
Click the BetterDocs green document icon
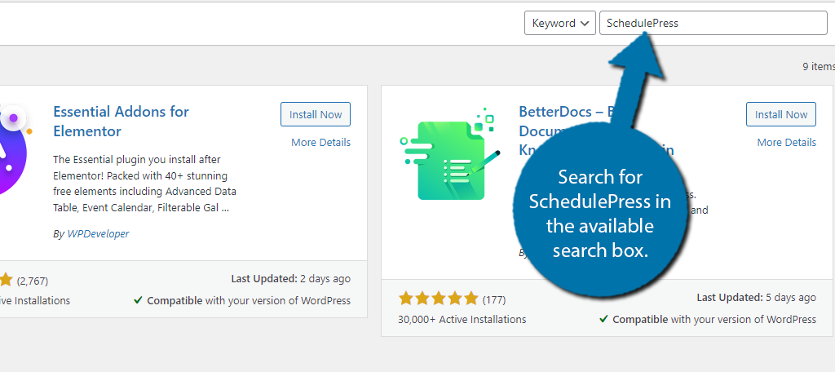click(x=450, y=154)
